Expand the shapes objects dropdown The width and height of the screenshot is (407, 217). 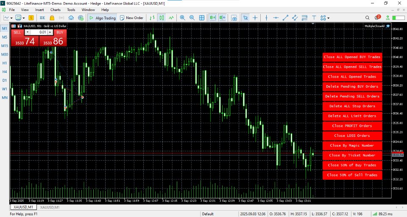tap(328, 18)
